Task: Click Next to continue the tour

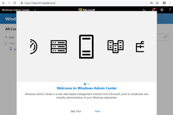Action: point(97,111)
